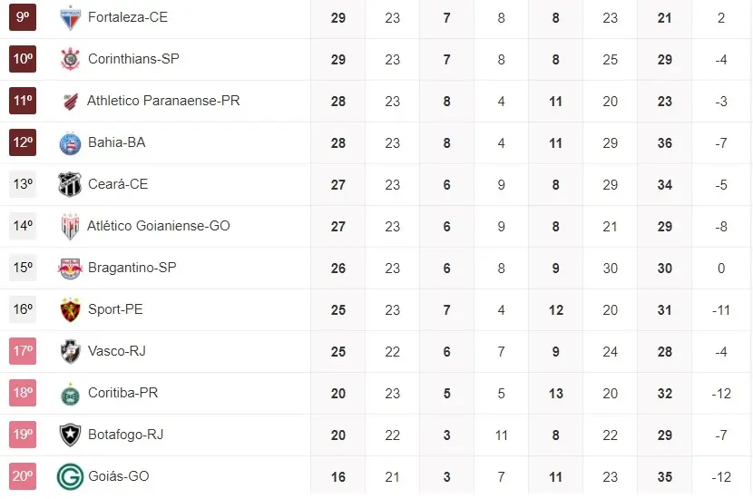Select the Bragantino-SP team name

tap(132, 268)
